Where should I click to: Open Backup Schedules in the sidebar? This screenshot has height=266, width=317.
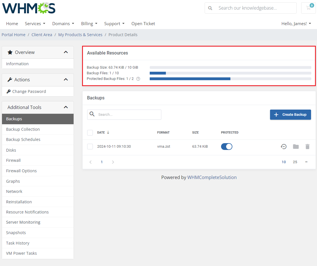point(38,139)
